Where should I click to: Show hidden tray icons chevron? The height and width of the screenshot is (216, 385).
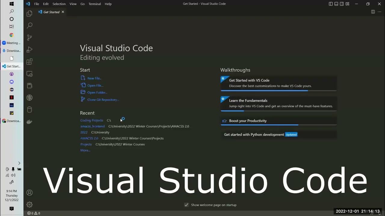click(x=19, y=163)
